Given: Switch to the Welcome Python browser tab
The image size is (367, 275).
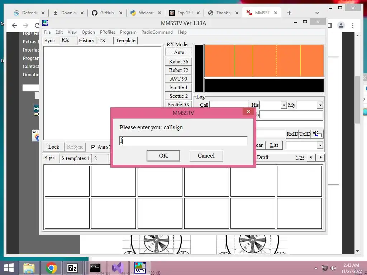Looking at the screenshot, I should [x=146, y=13].
